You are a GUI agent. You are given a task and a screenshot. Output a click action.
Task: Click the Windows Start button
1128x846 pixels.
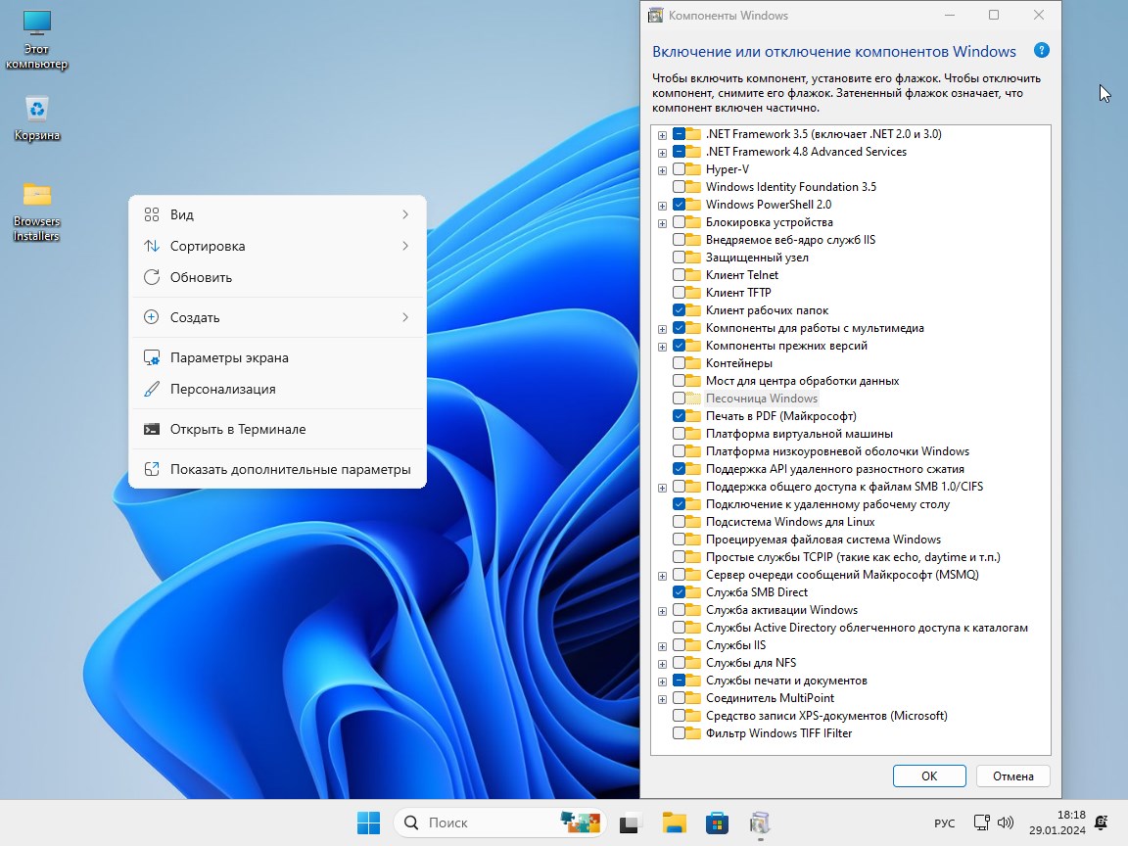tap(368, 822)
